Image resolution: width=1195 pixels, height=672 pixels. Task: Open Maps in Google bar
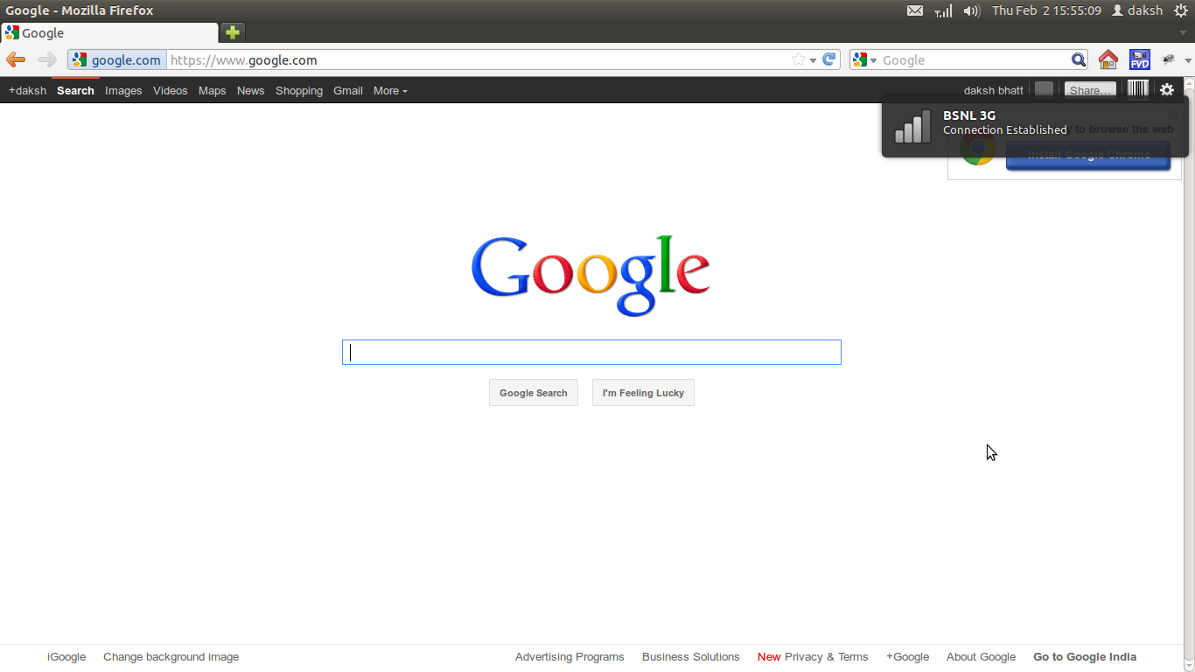(212, 90)
